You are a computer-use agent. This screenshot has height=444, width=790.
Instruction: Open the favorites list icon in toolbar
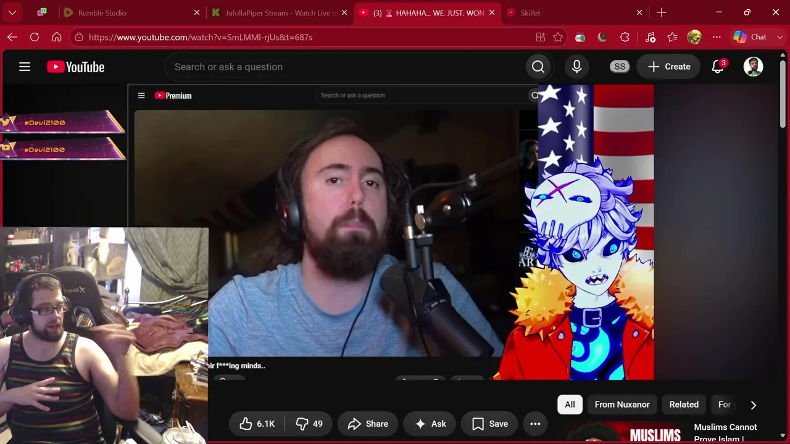click(x=673, y=37)
